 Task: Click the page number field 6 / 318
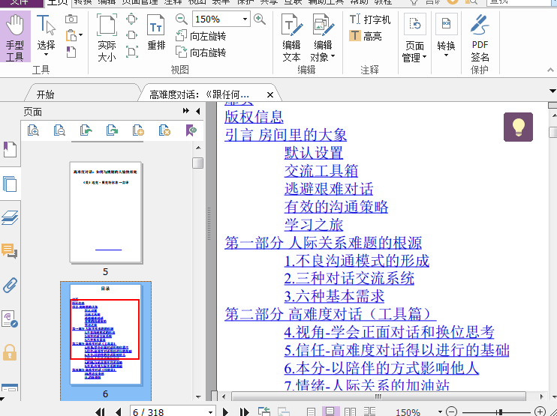click(x=173, y=412)
